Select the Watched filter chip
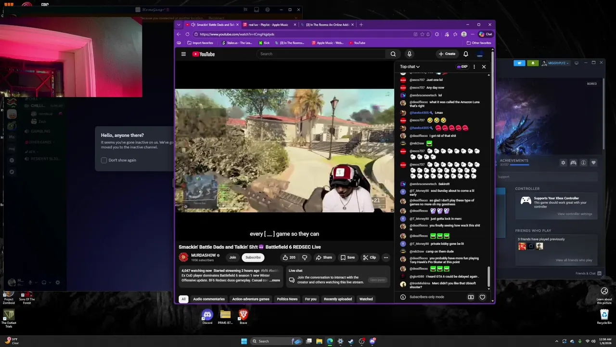This screenshot has width=616, height=347. pos(366,299)
